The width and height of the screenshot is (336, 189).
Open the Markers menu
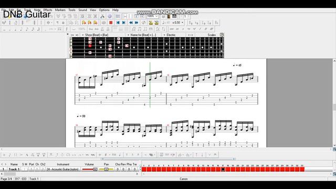pyautogui.click(x=60, y=10)
